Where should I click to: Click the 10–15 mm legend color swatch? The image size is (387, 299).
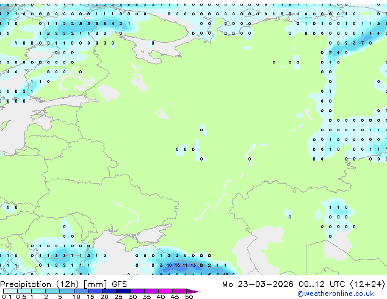[x=81, y=291]
